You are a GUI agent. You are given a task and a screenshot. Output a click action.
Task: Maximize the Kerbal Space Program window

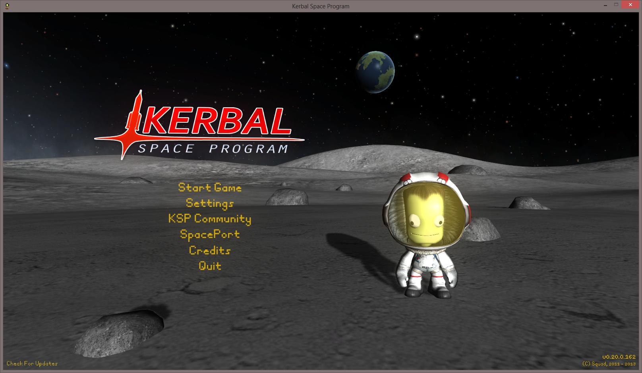click(616, 5)
